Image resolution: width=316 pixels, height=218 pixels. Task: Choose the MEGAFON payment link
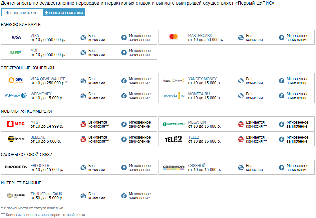197,122
